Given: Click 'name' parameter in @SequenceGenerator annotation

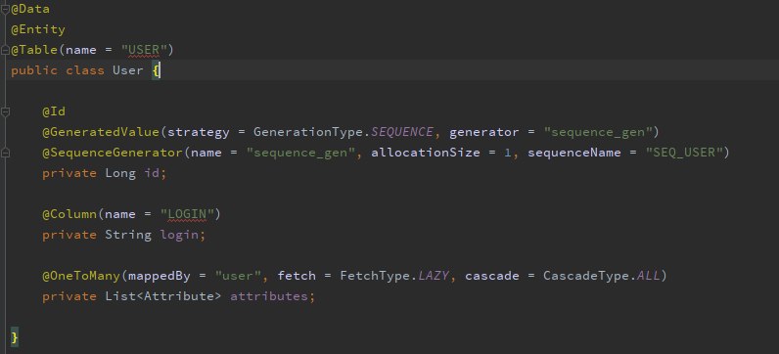Looking at the screenshot, I should 206,153.
